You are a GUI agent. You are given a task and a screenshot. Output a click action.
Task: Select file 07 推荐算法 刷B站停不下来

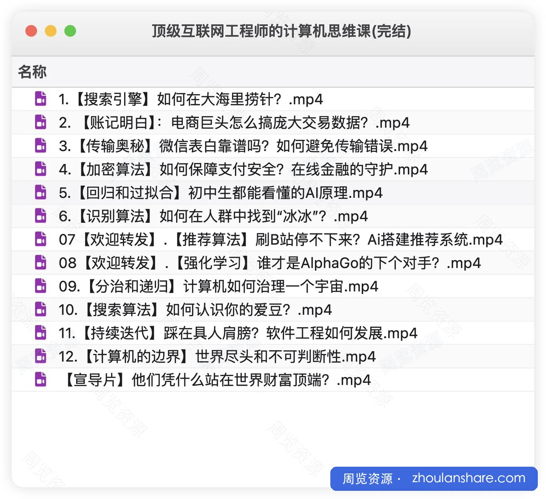click(x=273, y=239)
